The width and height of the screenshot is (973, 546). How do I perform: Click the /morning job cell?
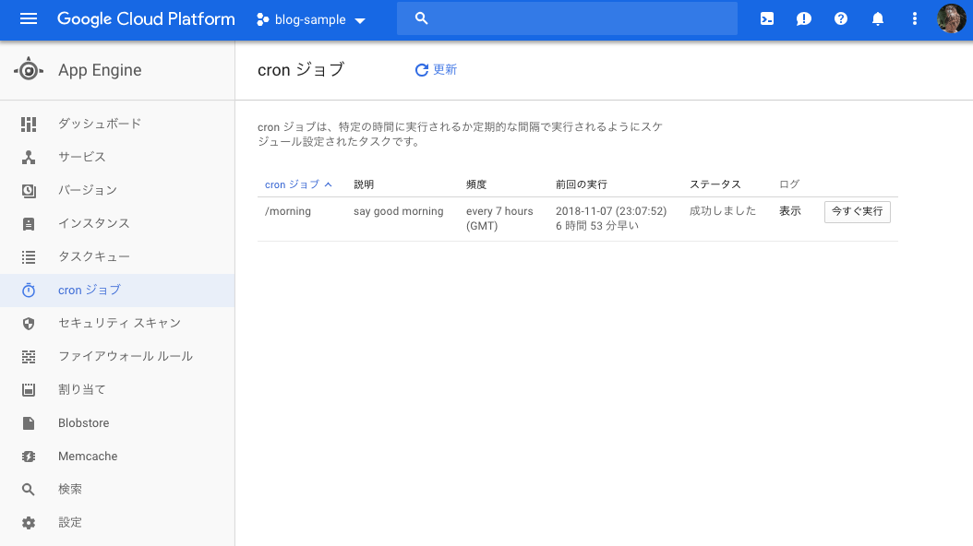(x=288, y=211)
